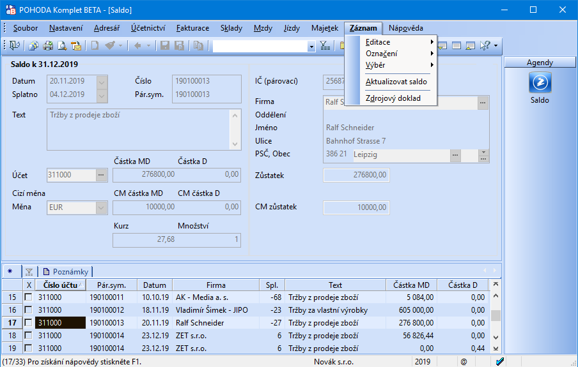Click the table vertical scrollbar thumb
The height and width of the screenshot is (367, 578).
coord(496,315)
